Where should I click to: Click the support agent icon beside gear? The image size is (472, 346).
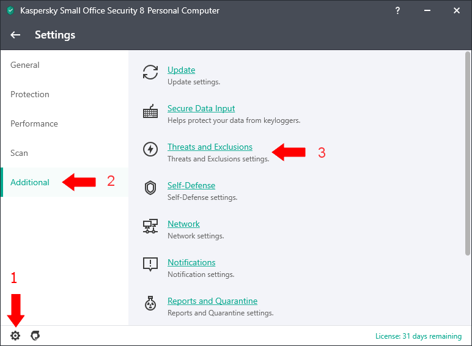[35, 336]
